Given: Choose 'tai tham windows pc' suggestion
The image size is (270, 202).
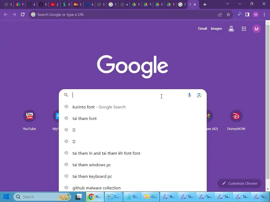Looking at the screenshot, I should [133, 165].
